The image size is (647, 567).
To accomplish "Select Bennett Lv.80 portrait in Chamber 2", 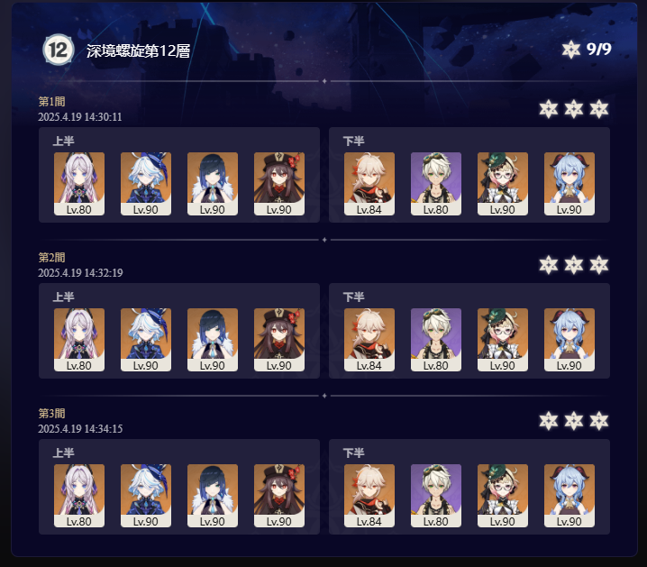I will pyautogui.click(x=436, y=340).
